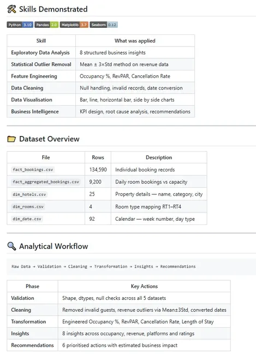The image size is (256, 355).
Task: Select the Validation phase cell
Action: tap(32, 298)
